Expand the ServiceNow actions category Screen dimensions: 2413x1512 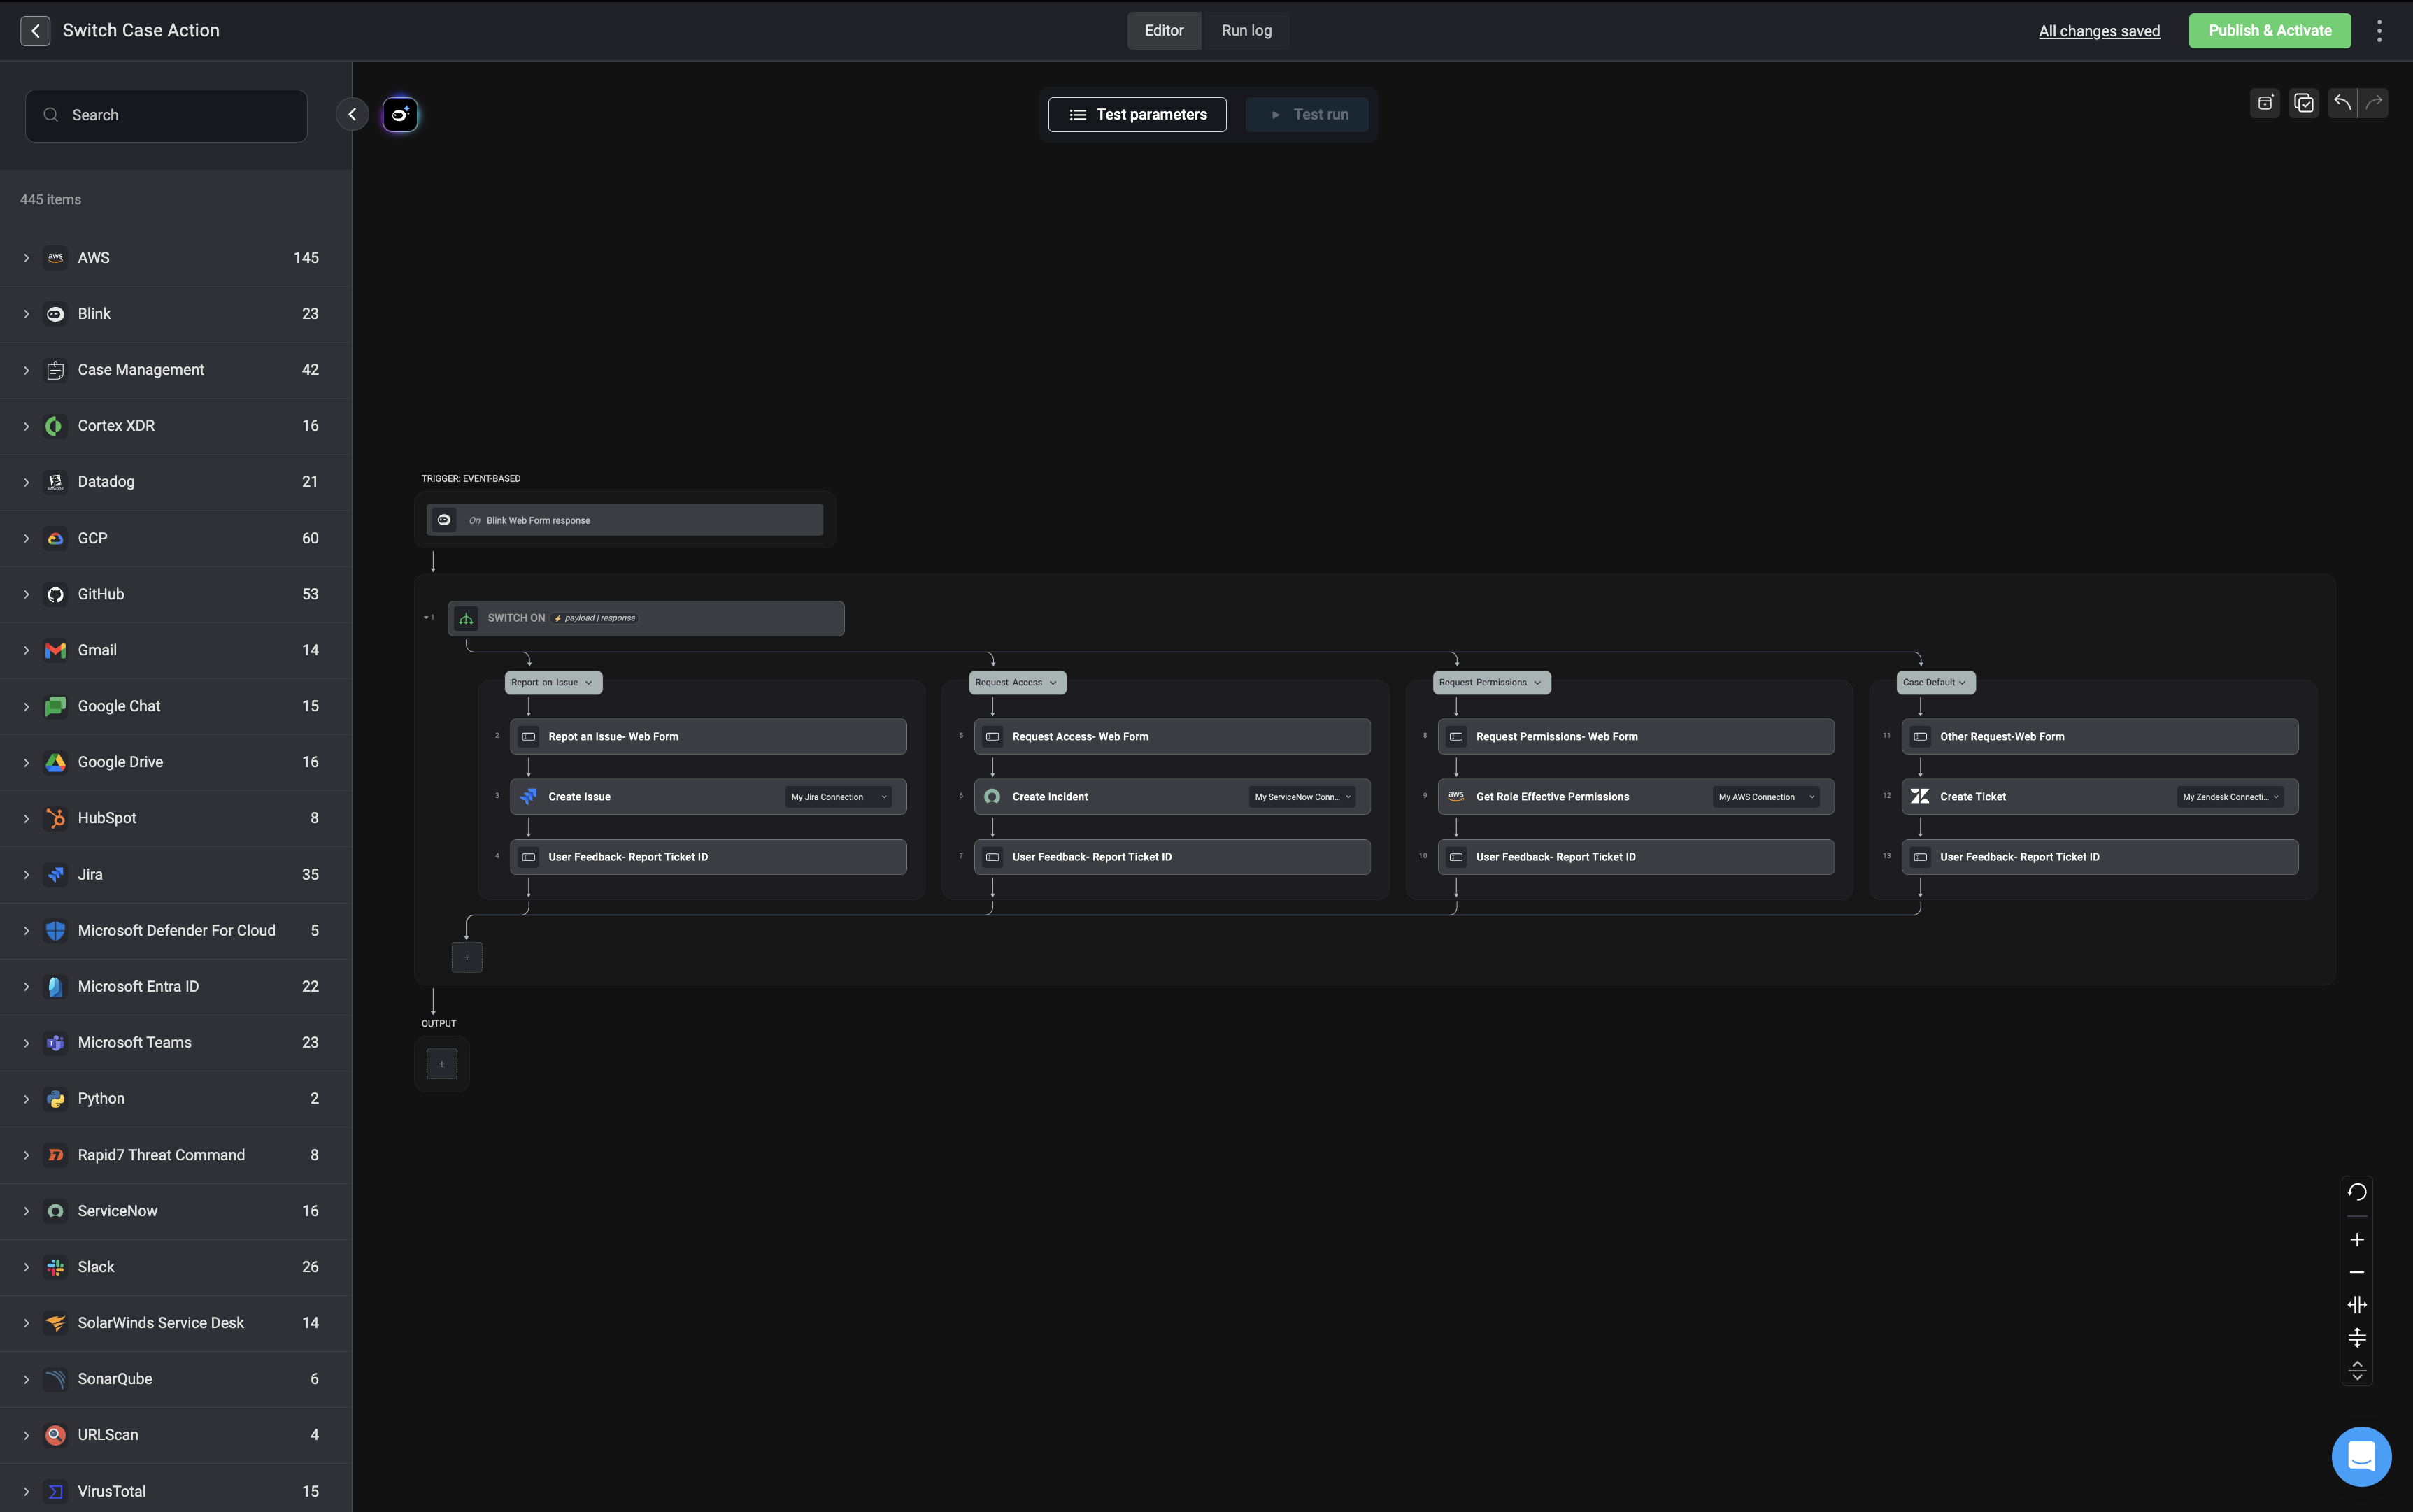[27, 1210]
